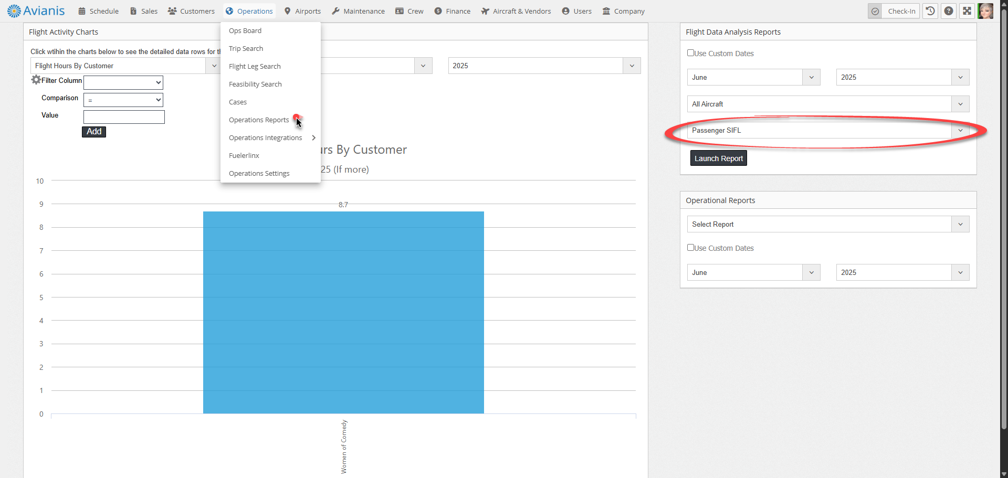The width and height of the screenshot is (1008, 478).
Task: Open the user profile avatar
Action: [985, 11]
